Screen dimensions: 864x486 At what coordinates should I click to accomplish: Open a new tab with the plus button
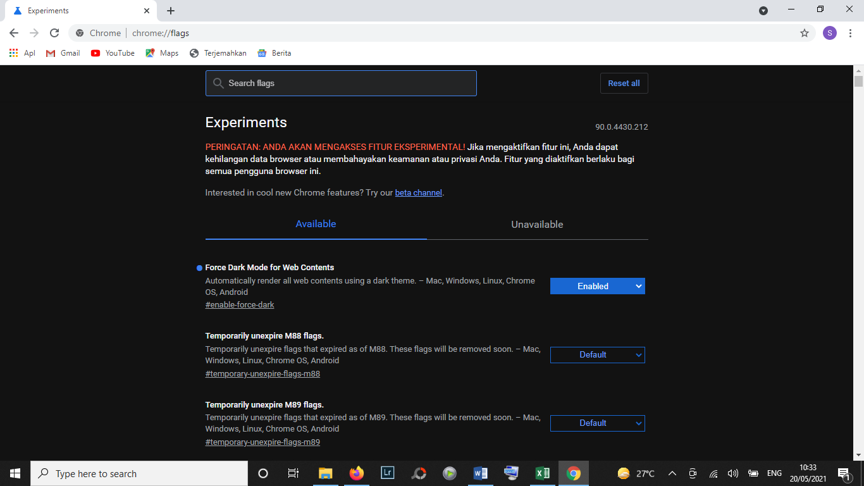171,11
